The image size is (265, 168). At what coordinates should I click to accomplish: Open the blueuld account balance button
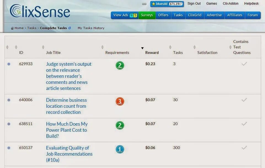click(167, 4)
